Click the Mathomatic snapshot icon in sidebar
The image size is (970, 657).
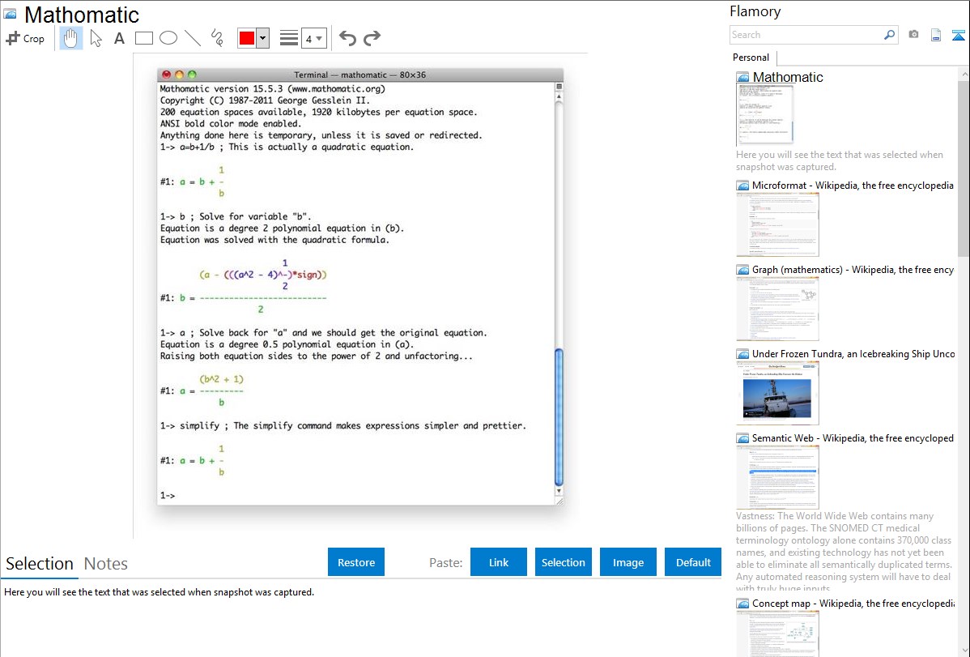742,78
